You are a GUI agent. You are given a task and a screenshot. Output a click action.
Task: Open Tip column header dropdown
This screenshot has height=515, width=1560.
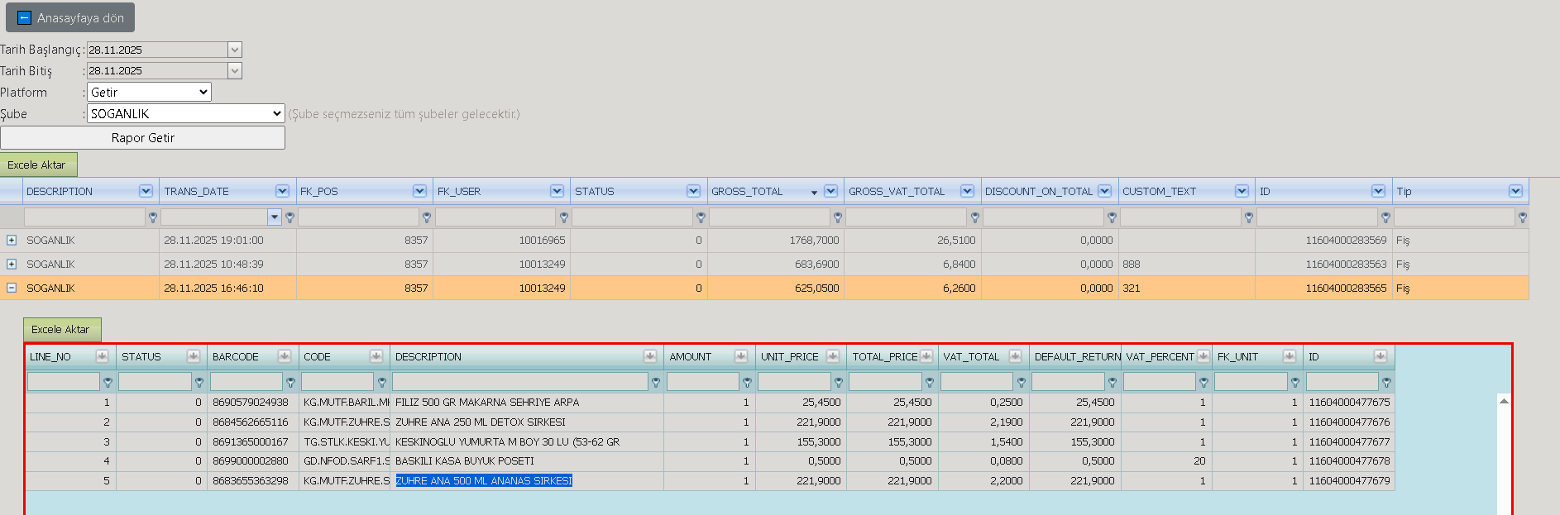tap(1515, 191)
